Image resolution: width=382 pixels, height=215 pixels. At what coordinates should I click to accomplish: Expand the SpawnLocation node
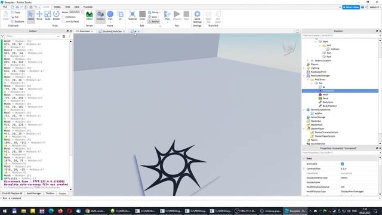coord(308,60)
